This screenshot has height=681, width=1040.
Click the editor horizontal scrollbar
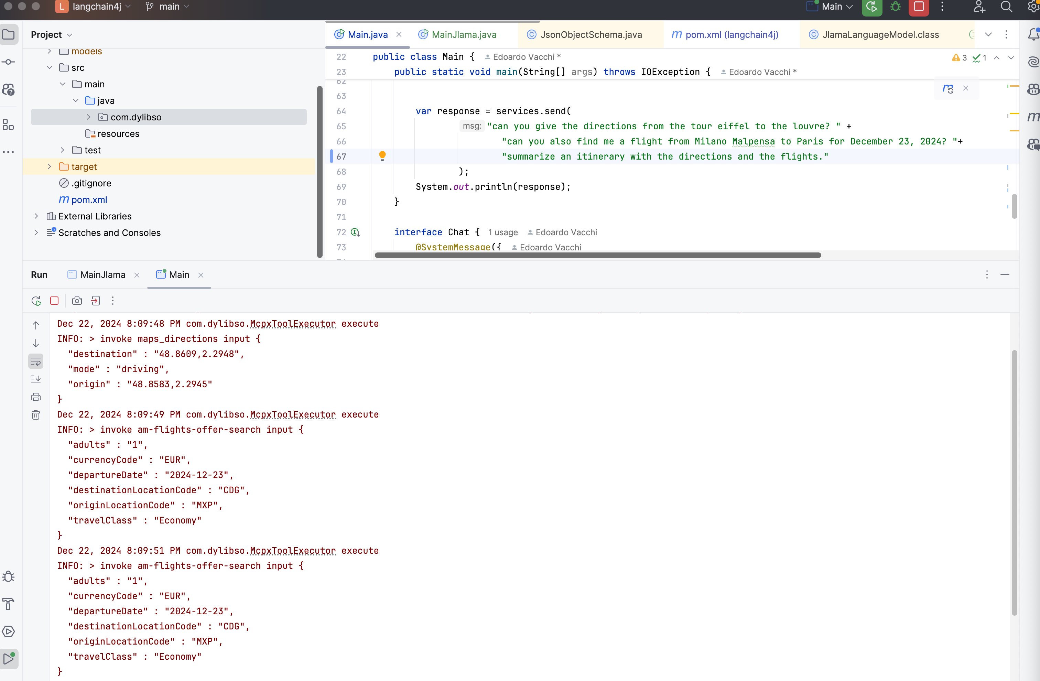[x=597, y=255]
